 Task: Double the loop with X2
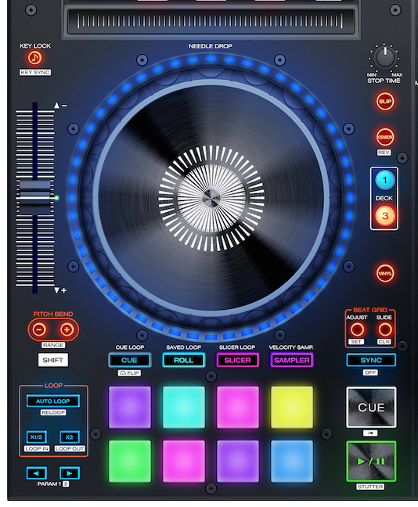click(x=69, y=437)
